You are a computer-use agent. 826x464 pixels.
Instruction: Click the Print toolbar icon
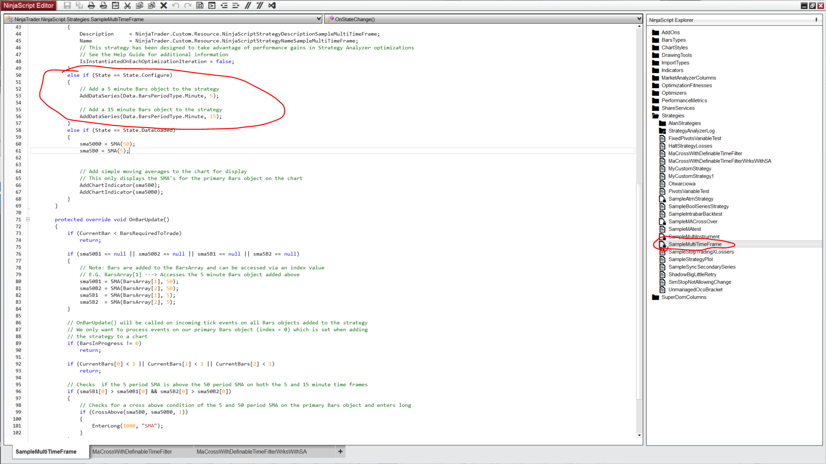tap(91, 6)
